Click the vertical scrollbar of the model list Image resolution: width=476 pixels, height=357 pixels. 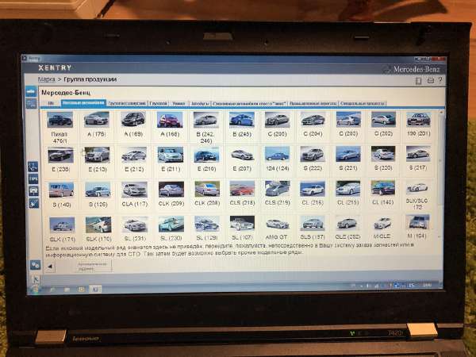click(x=440, y=173)
